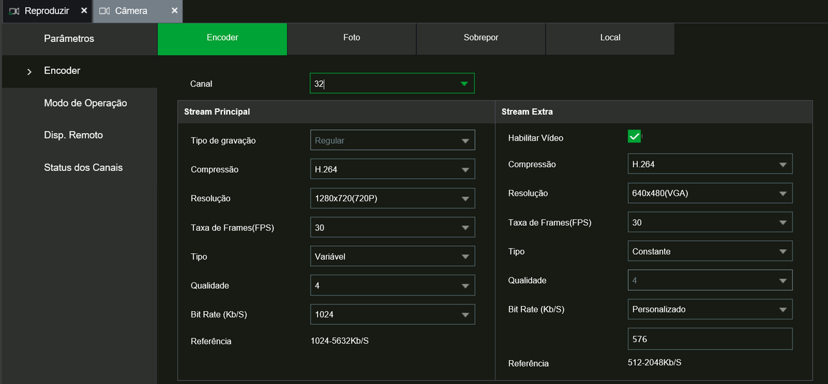
Task: Switch to the Reproduzir tab
Action: 47,11
